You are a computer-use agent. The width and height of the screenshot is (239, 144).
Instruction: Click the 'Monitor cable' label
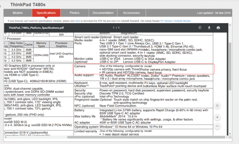84,59
